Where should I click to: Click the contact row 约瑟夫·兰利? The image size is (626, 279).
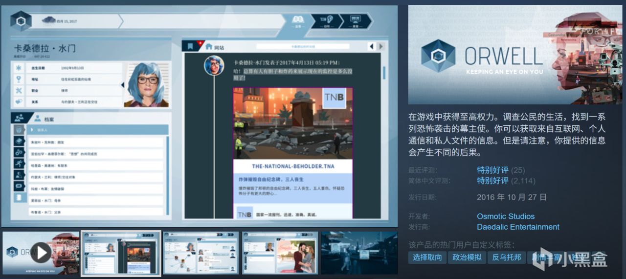[95, 177]
